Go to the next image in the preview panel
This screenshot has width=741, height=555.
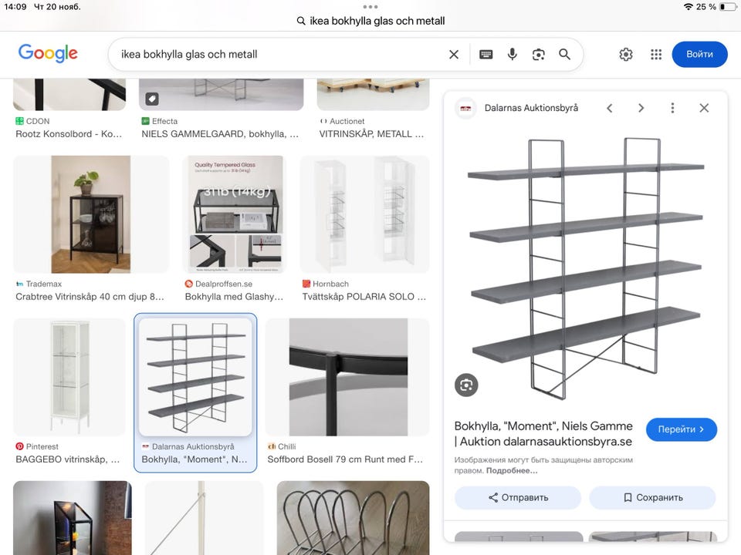[641, 108]
